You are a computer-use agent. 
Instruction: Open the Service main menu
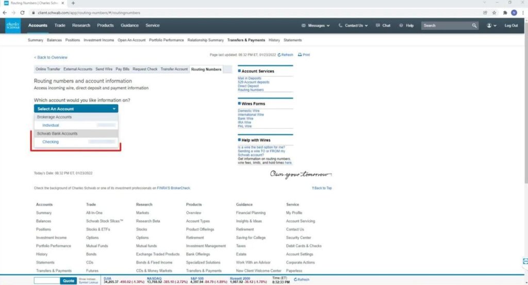[153, 26]
